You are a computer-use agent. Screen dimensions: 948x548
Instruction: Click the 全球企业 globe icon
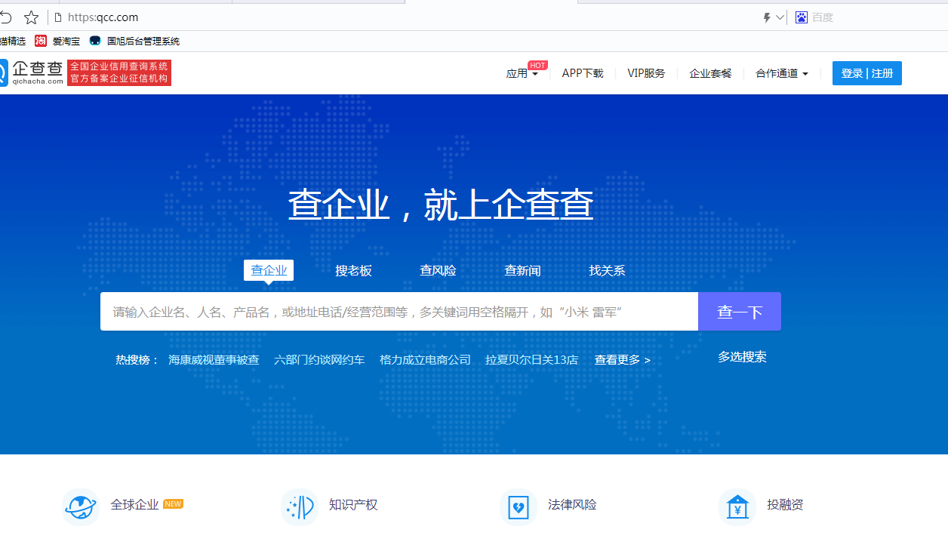80,506
